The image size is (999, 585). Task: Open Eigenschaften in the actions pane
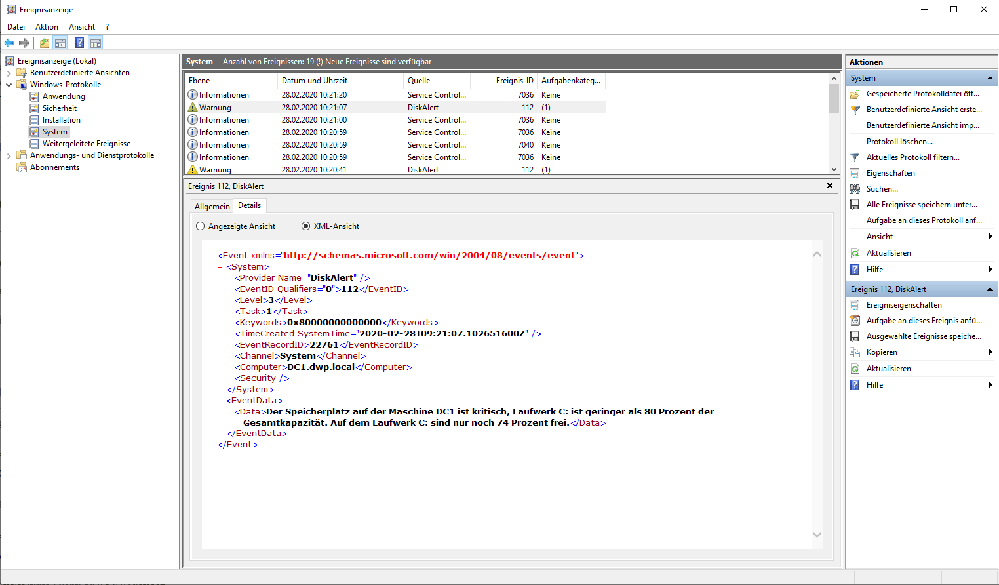[x=890, y=173]
